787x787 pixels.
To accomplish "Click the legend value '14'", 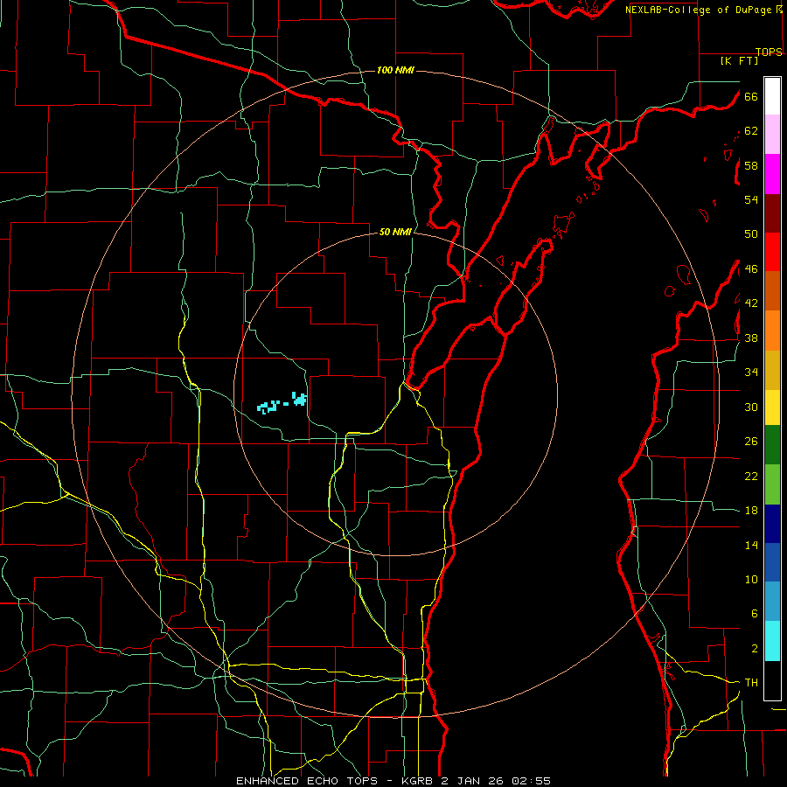I will coord(751,545).
